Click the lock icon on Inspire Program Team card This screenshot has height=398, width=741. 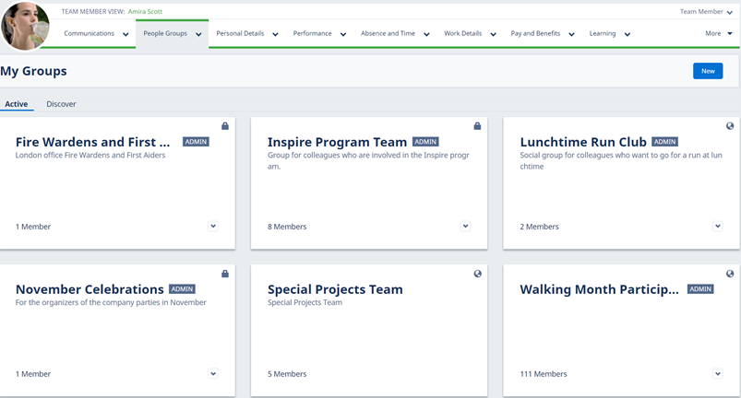tap(477, 126)
